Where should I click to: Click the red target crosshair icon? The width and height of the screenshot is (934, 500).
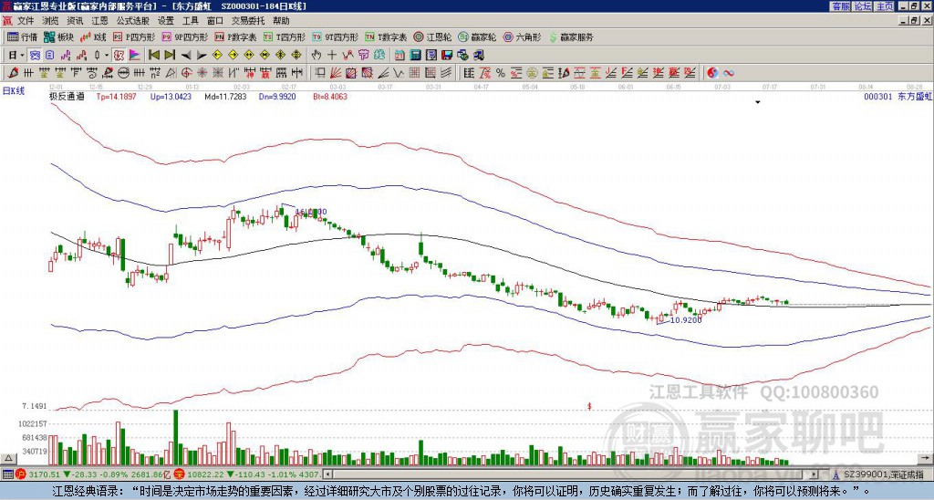186,73
